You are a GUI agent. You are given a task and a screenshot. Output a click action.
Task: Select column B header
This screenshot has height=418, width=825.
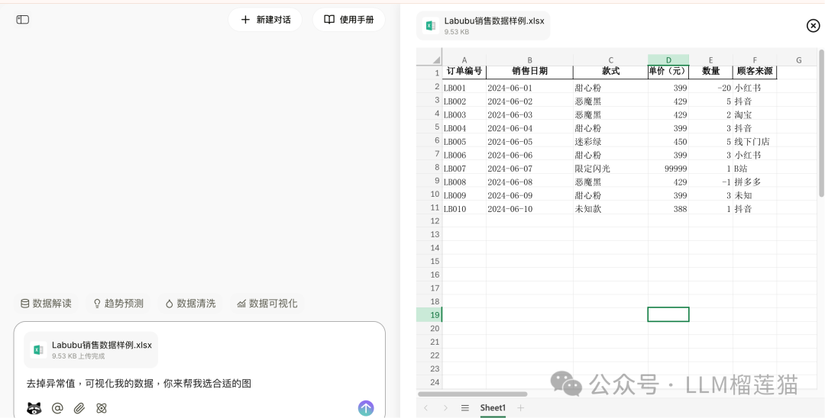(x=530, y=60)
